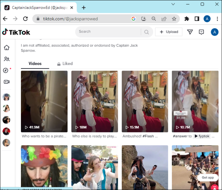Click the search magnifier icon
222x190 pixels.
click(146, 32)
